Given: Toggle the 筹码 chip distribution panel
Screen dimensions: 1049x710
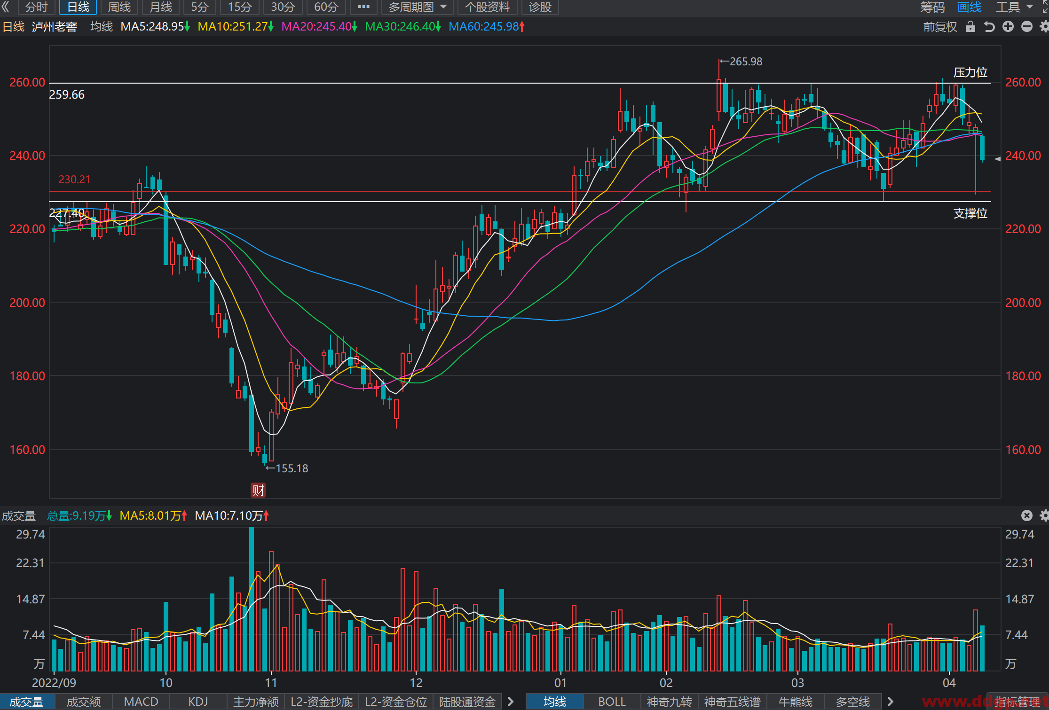Looking at the screenshot, I should click(x=932, y=7).
